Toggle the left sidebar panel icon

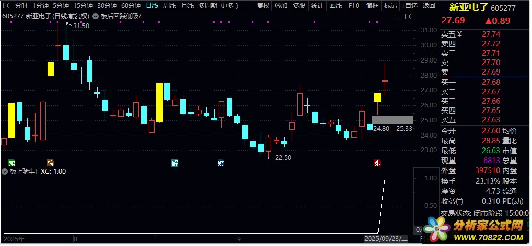[7, 5]
